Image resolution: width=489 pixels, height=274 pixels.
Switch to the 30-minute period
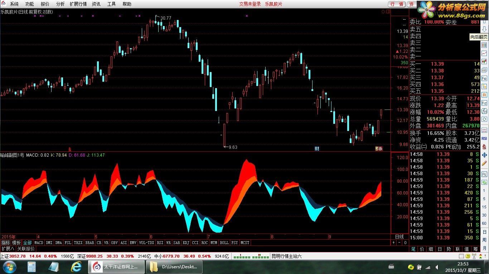484,215
